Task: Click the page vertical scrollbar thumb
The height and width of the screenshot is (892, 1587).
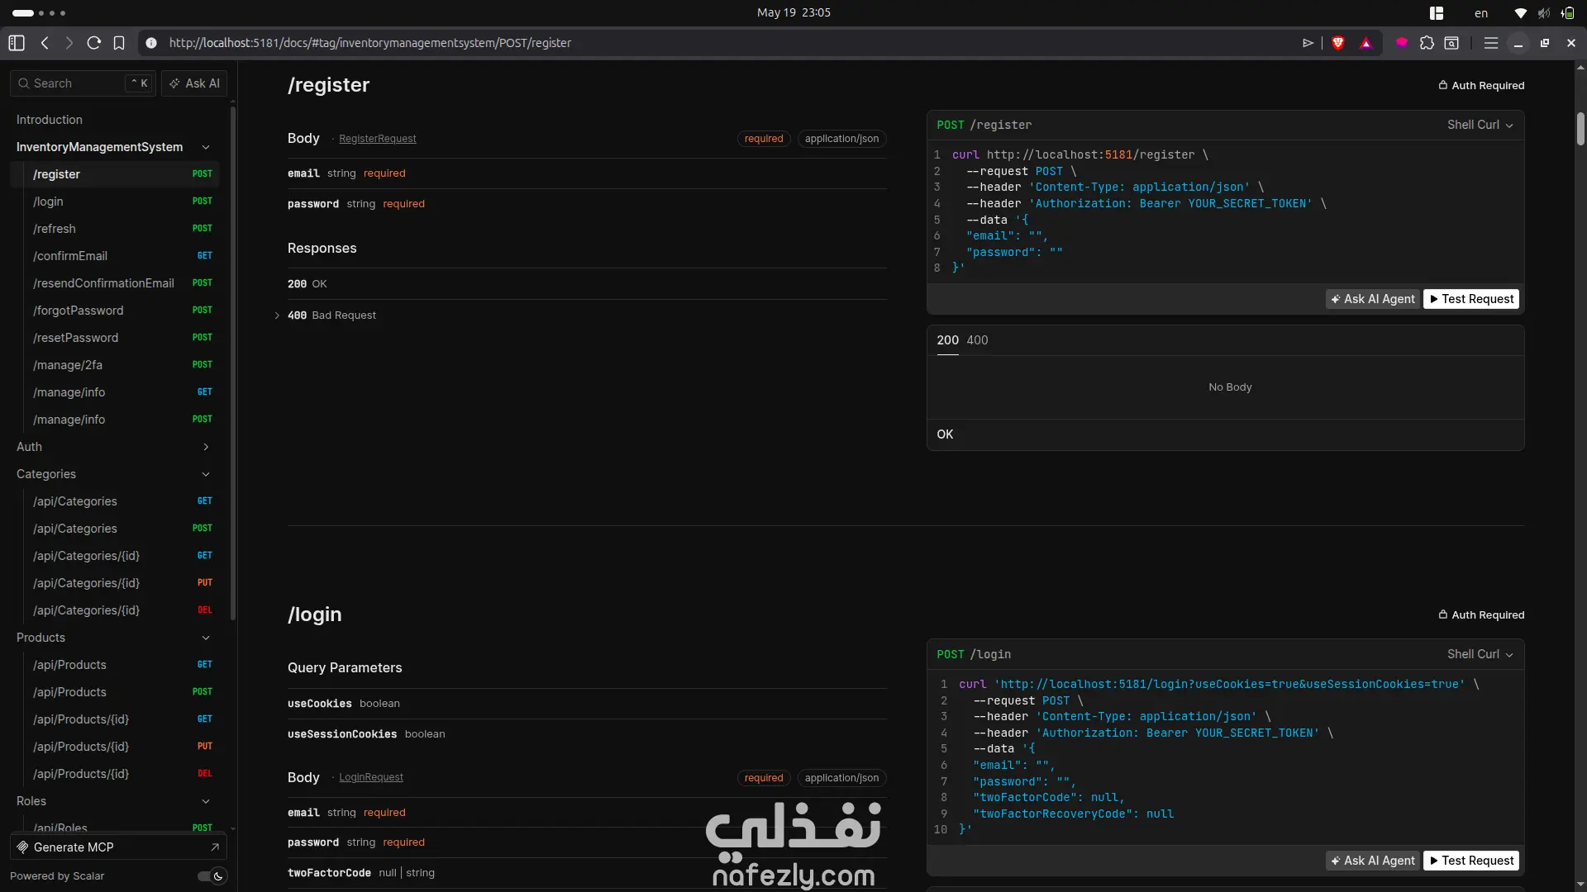Action: pyautogui.click(x=1580, y=129)
